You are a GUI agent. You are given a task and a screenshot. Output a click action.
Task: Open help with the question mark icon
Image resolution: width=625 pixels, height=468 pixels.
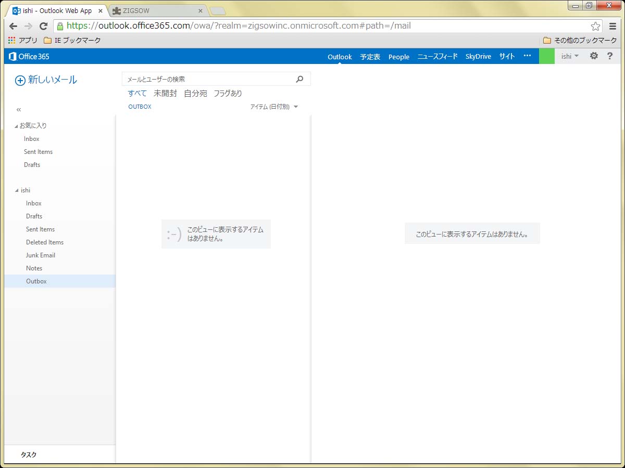[610, 56]
